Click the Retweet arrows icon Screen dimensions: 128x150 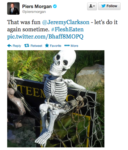(x=27, y=45)
